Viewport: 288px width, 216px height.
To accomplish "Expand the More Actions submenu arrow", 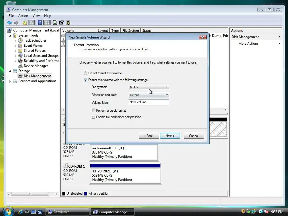I will coord(279,44).
